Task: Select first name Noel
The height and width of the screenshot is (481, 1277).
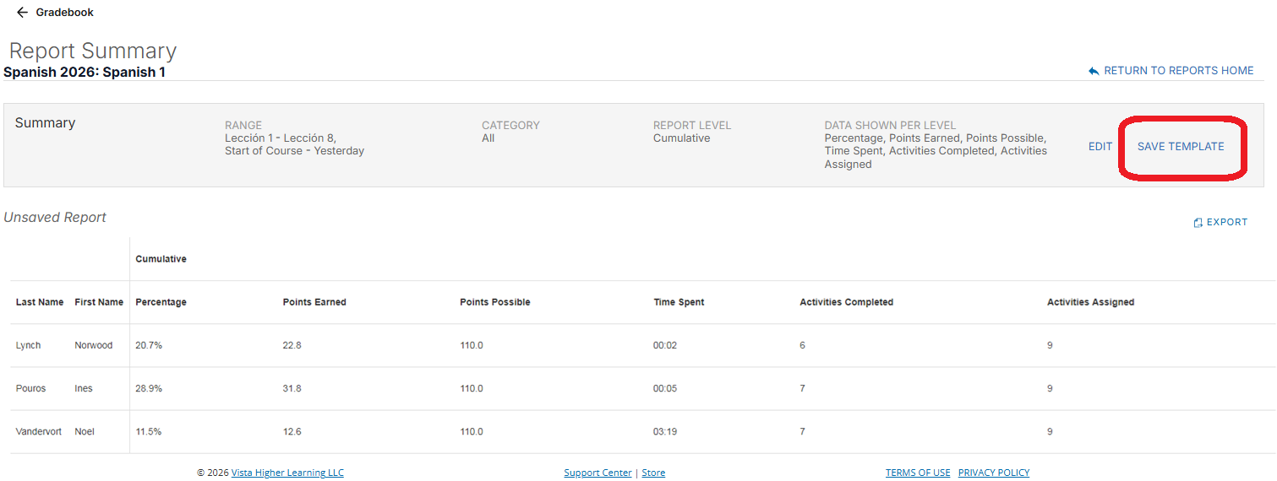Action: click(x=85, y=432)
